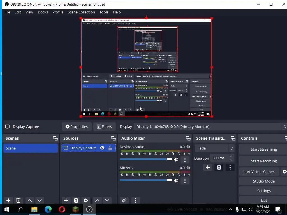Image resolution: width=287 pixels, height=215 pixels.
Task: Remove selected scene with trash icon
Action: [18, 200]
